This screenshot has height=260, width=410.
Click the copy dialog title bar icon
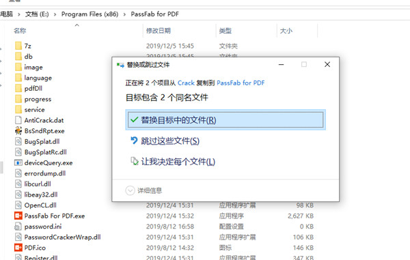[120, 65]
